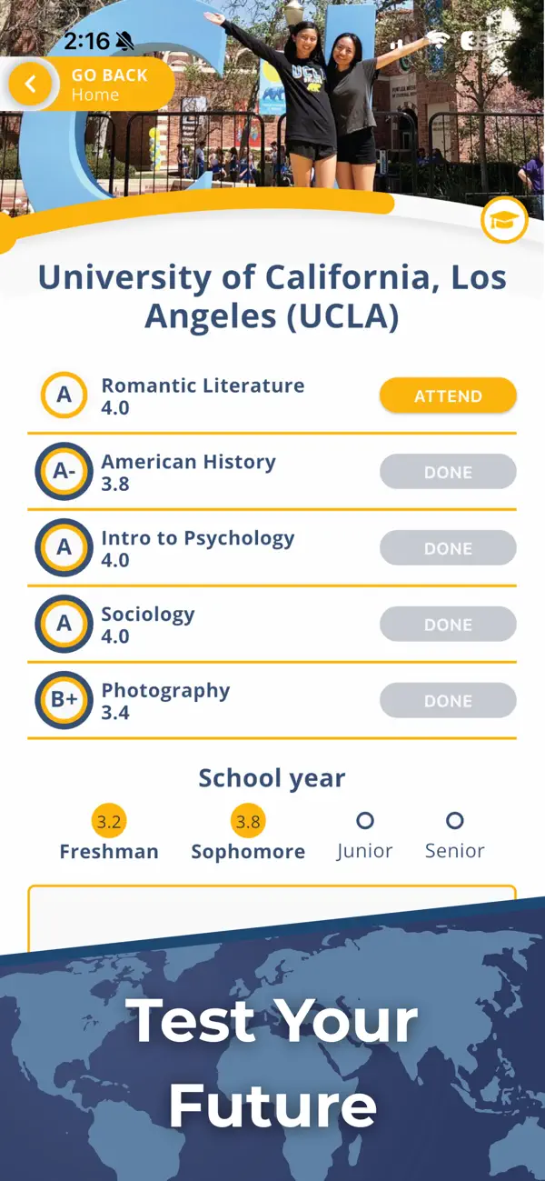Screen dimensions: 545x1181
Task: Open the Intro to Psychology course row
Action: [x=272, y=548]
